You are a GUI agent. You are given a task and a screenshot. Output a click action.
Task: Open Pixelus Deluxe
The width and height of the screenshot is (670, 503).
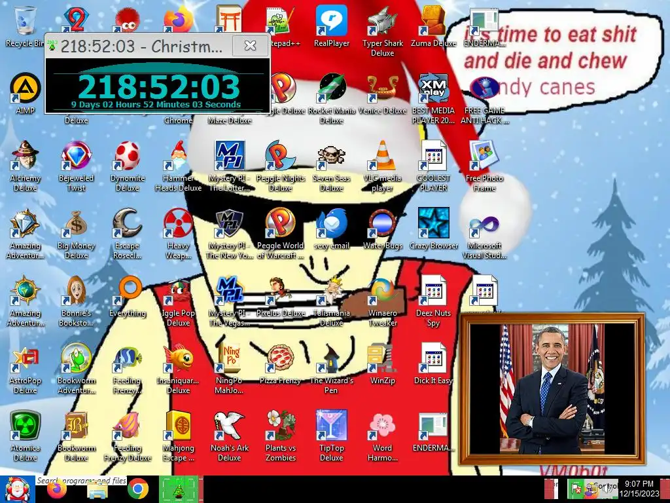click(280, 297)
